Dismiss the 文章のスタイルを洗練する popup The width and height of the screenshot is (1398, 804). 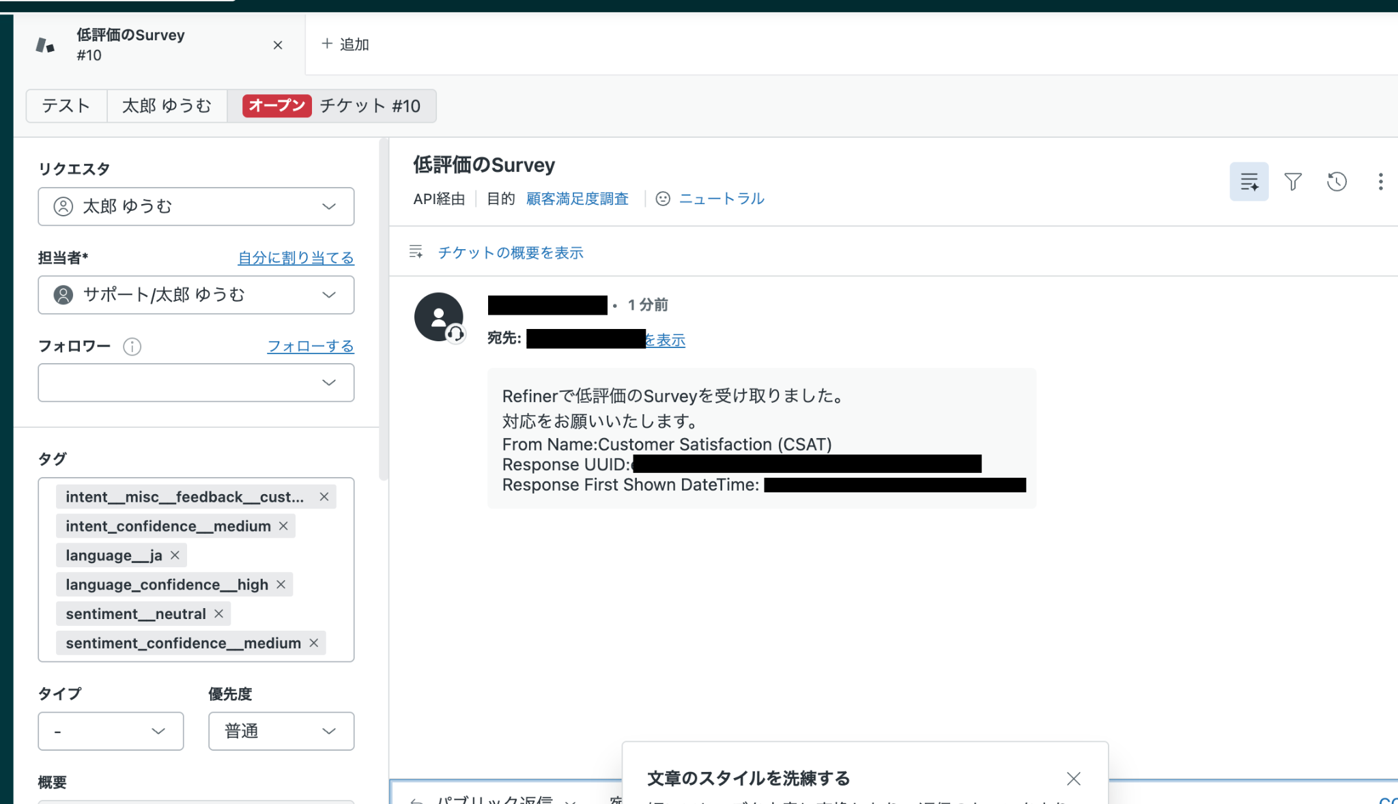(1073, 779)
